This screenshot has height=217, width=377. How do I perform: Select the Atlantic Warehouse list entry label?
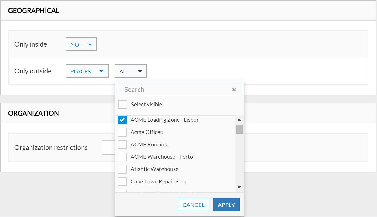pos(154,169)
